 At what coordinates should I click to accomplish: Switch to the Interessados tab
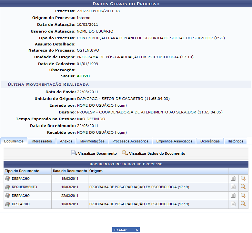point(42,141)
